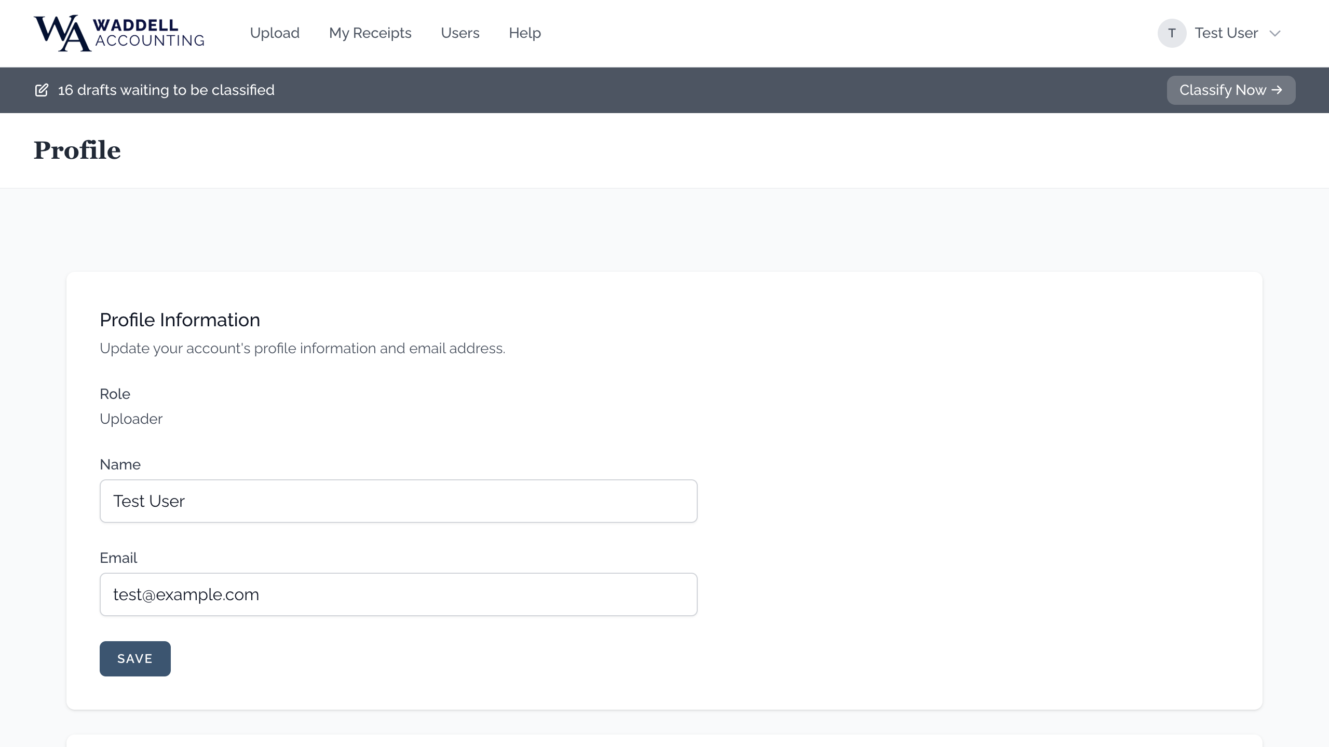The image size is (1329, 747).
Task: Click the draft edit icon in banner
Action: point(42,90)
